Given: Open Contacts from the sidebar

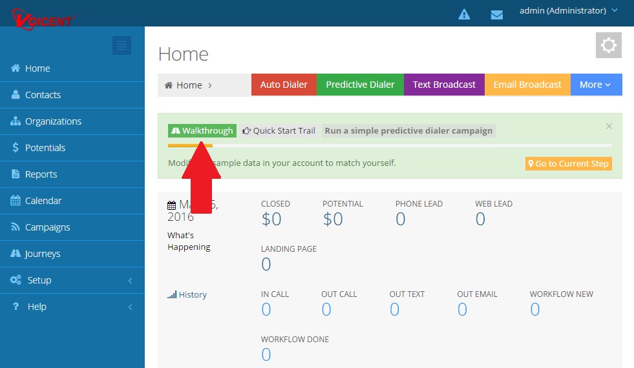Looking at the screenshot, I should (x=43, y=95).
